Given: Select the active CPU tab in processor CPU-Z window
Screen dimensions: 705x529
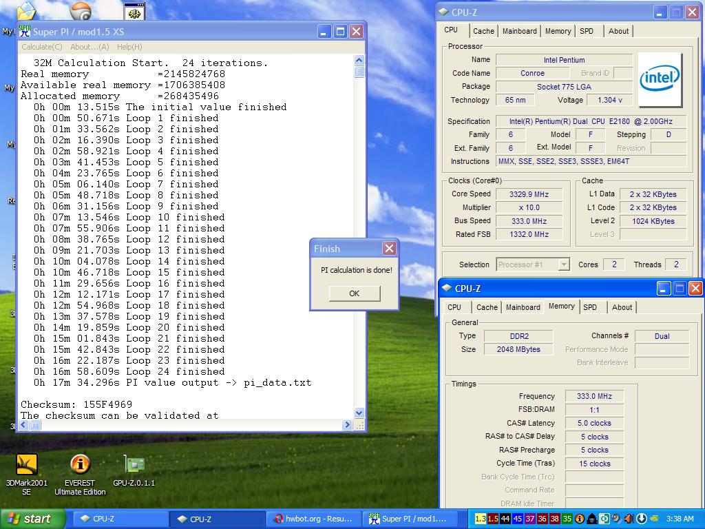Looking at the screenshot, I should tap(451, 30).
